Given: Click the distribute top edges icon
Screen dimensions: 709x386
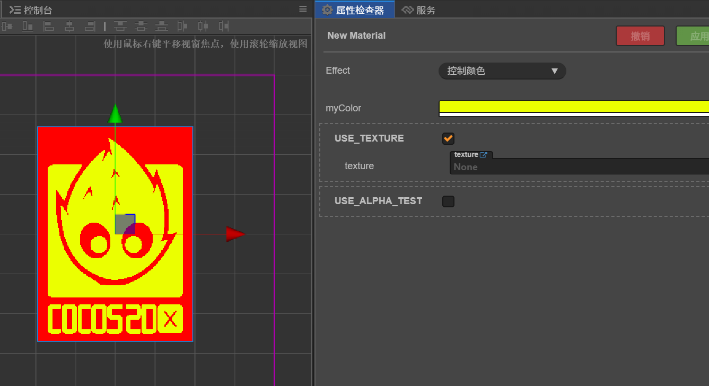Looking at the screenshot, I should 120,26.
